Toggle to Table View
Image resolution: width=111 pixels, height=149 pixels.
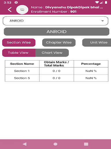click(19, 53)
